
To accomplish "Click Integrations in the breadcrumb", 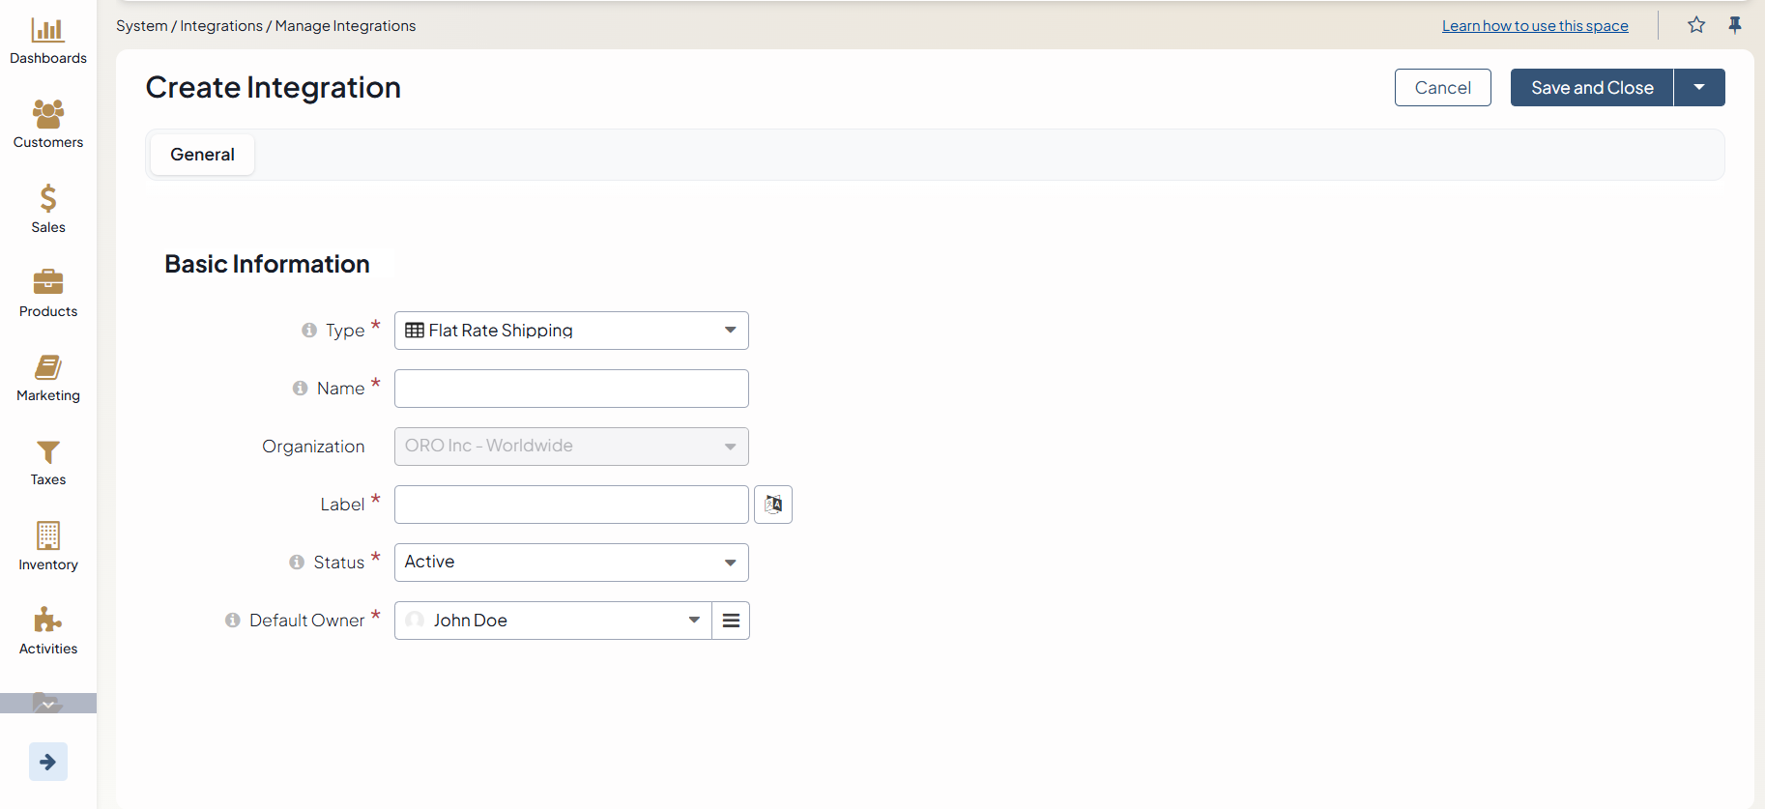I will tap(221, 26).
